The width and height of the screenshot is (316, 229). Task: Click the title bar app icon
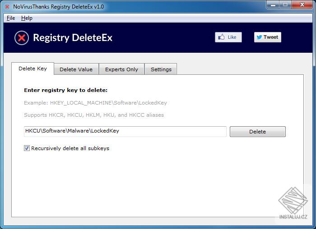[x=7, y=7]
